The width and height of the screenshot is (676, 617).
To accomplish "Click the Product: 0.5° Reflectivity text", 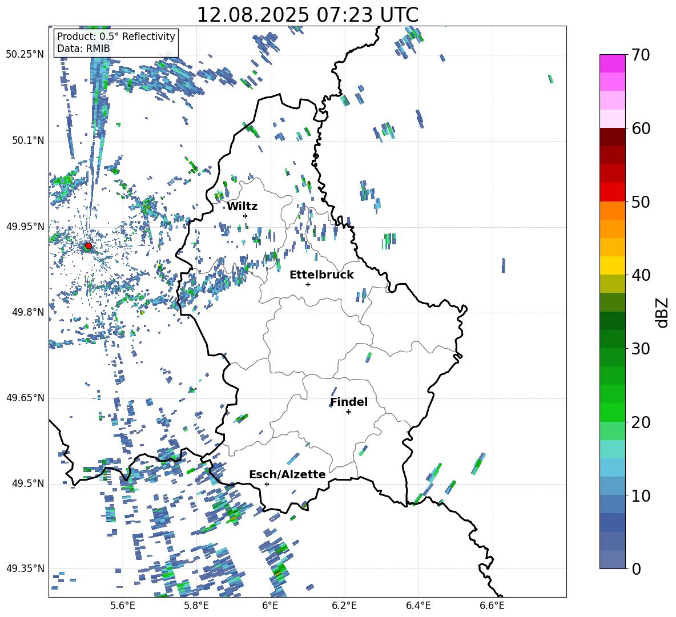I will 116,37.
